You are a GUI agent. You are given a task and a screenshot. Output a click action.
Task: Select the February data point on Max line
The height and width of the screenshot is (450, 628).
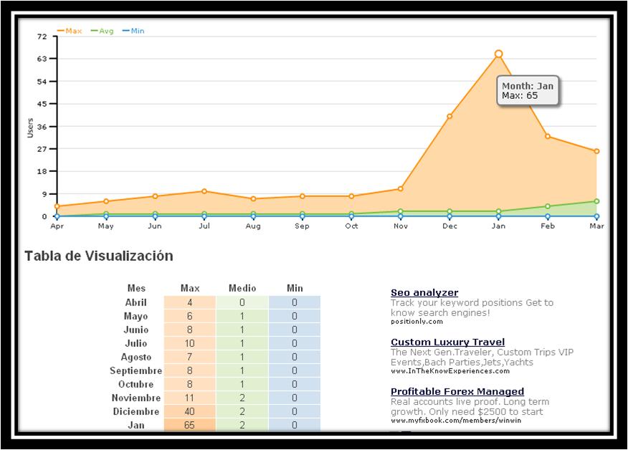pyautogui.click(x=548, y=136)
